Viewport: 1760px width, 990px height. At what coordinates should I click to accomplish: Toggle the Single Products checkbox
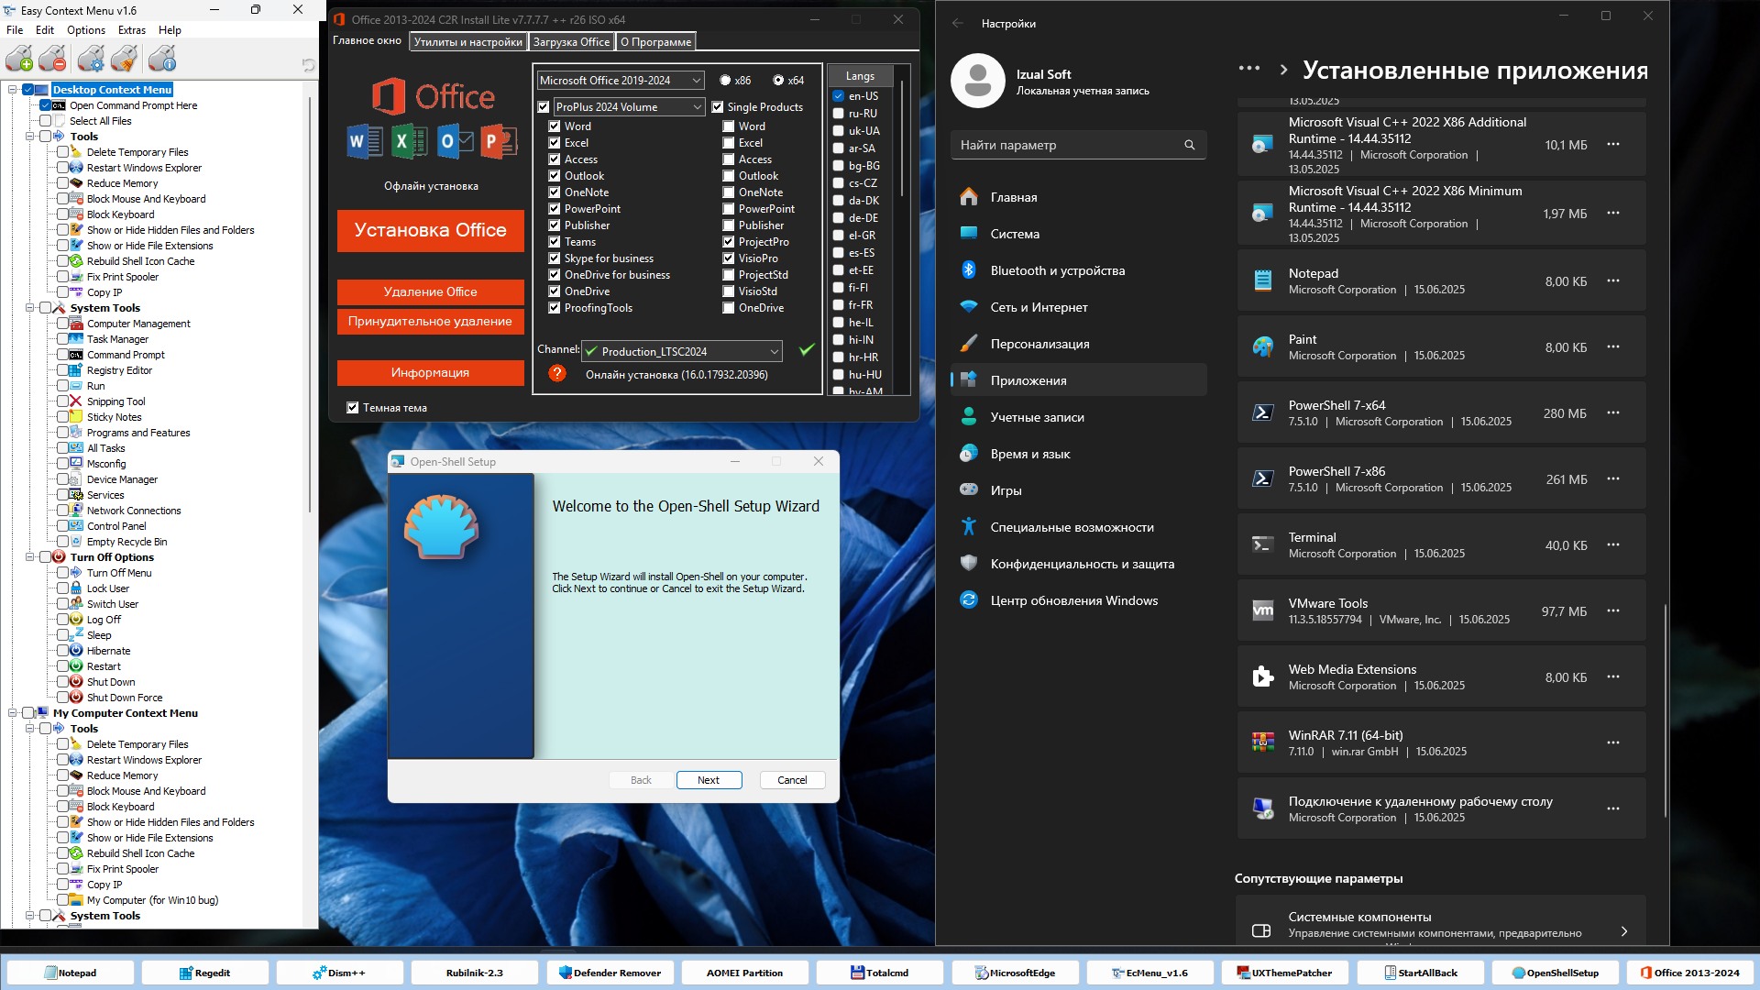point(718,107)
